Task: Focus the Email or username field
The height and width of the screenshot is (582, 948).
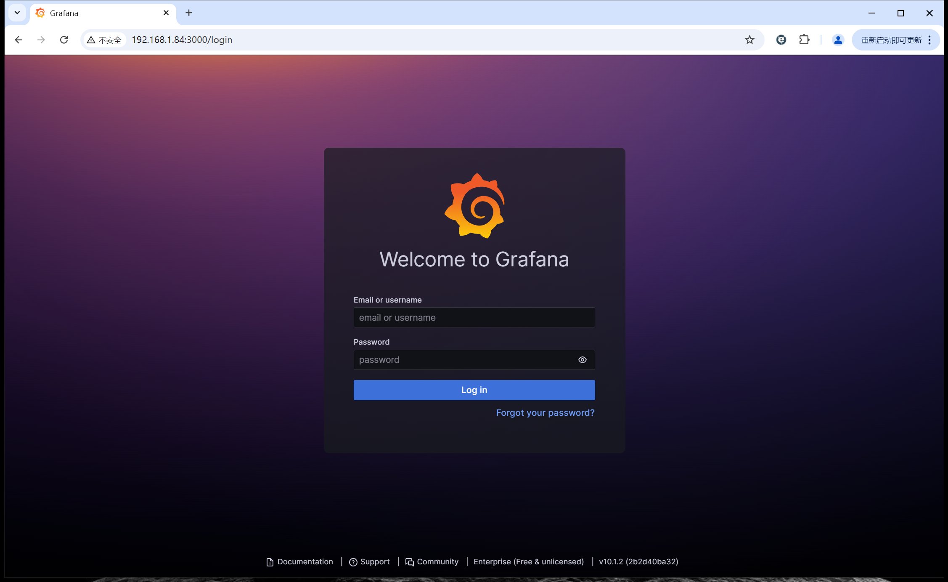Action: pyautogui.click(x=474, y=318)
